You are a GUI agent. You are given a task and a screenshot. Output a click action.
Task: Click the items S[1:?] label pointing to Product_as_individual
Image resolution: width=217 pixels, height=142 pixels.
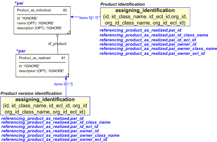point(88,18)
